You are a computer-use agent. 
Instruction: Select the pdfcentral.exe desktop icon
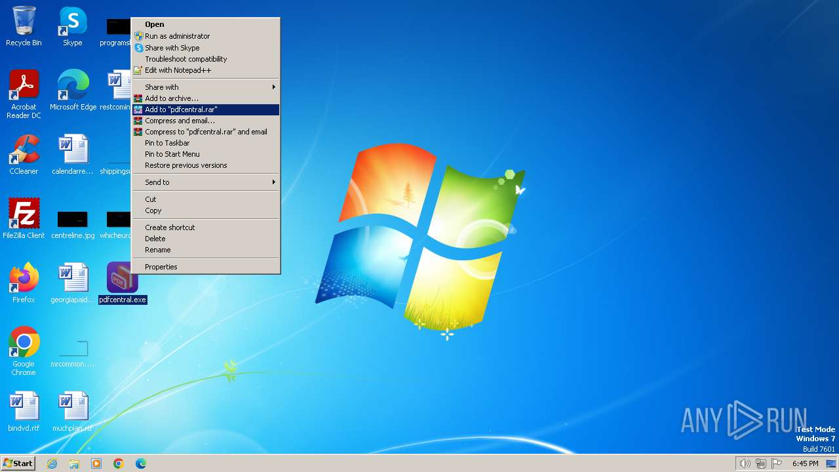point(123,283)
